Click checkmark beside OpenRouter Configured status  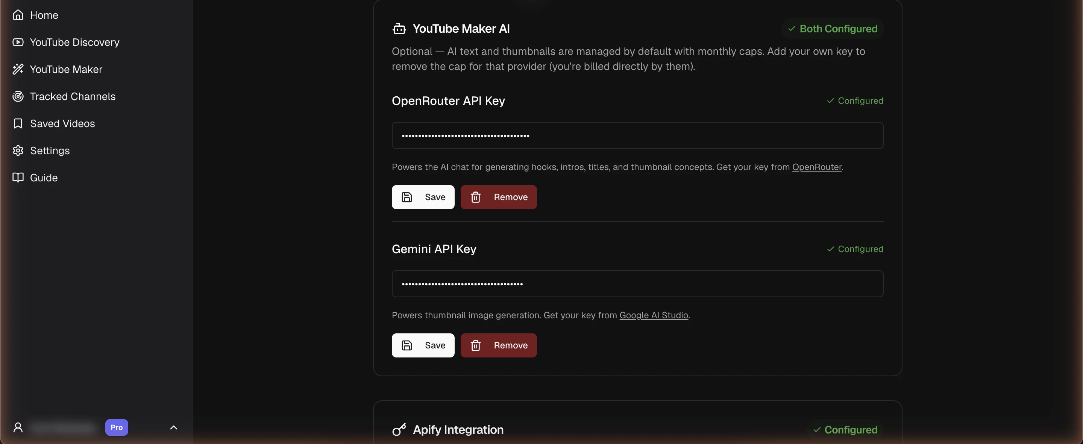click(830, 101)
